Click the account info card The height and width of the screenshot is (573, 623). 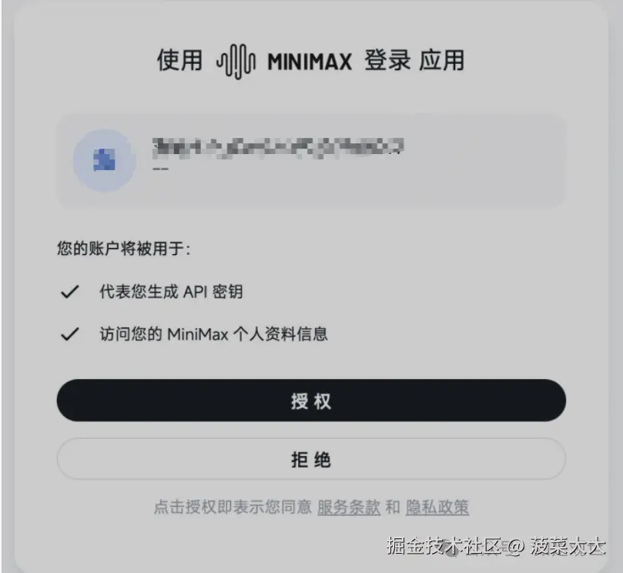coord(311,160)
